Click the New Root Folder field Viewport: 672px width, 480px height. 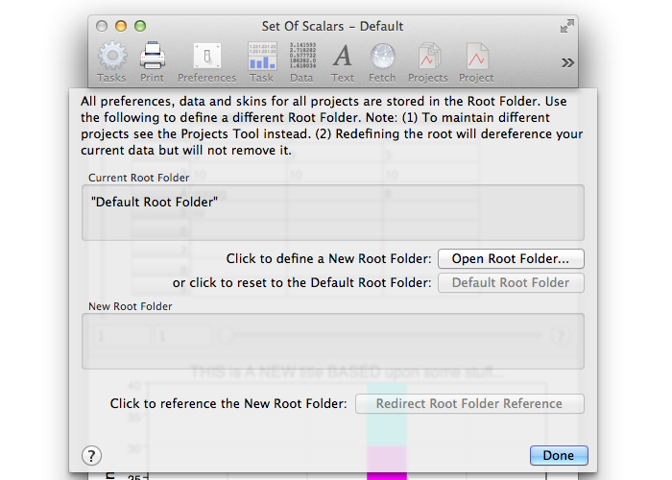point(333,341)
